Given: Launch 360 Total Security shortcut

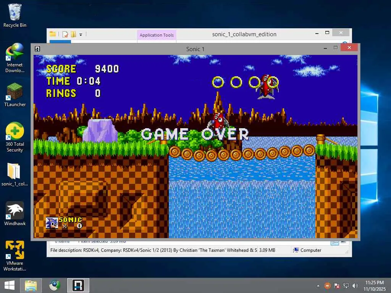Looking at the screenshot, I should click(x=15, y=137).
